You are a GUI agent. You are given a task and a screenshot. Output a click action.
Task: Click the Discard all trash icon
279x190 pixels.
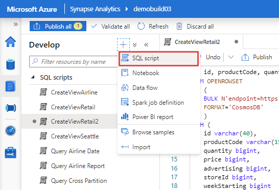(x=179, y=27)
